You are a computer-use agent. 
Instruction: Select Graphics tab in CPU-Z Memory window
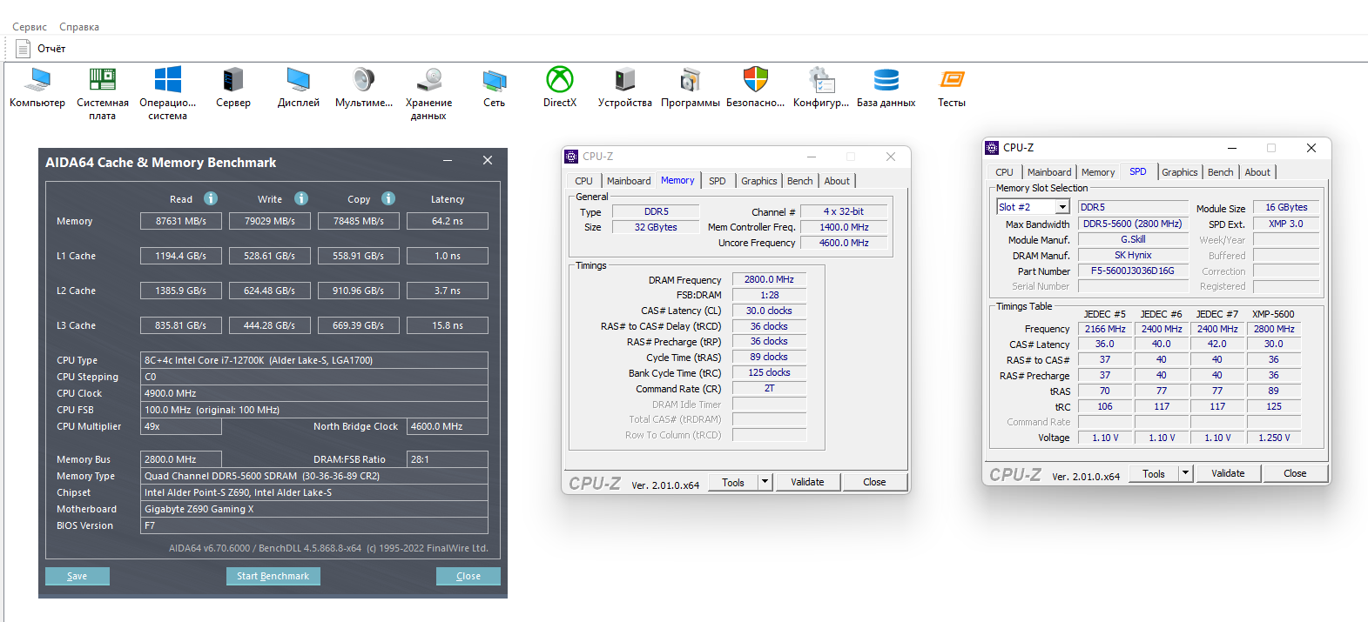coord(759,181)
